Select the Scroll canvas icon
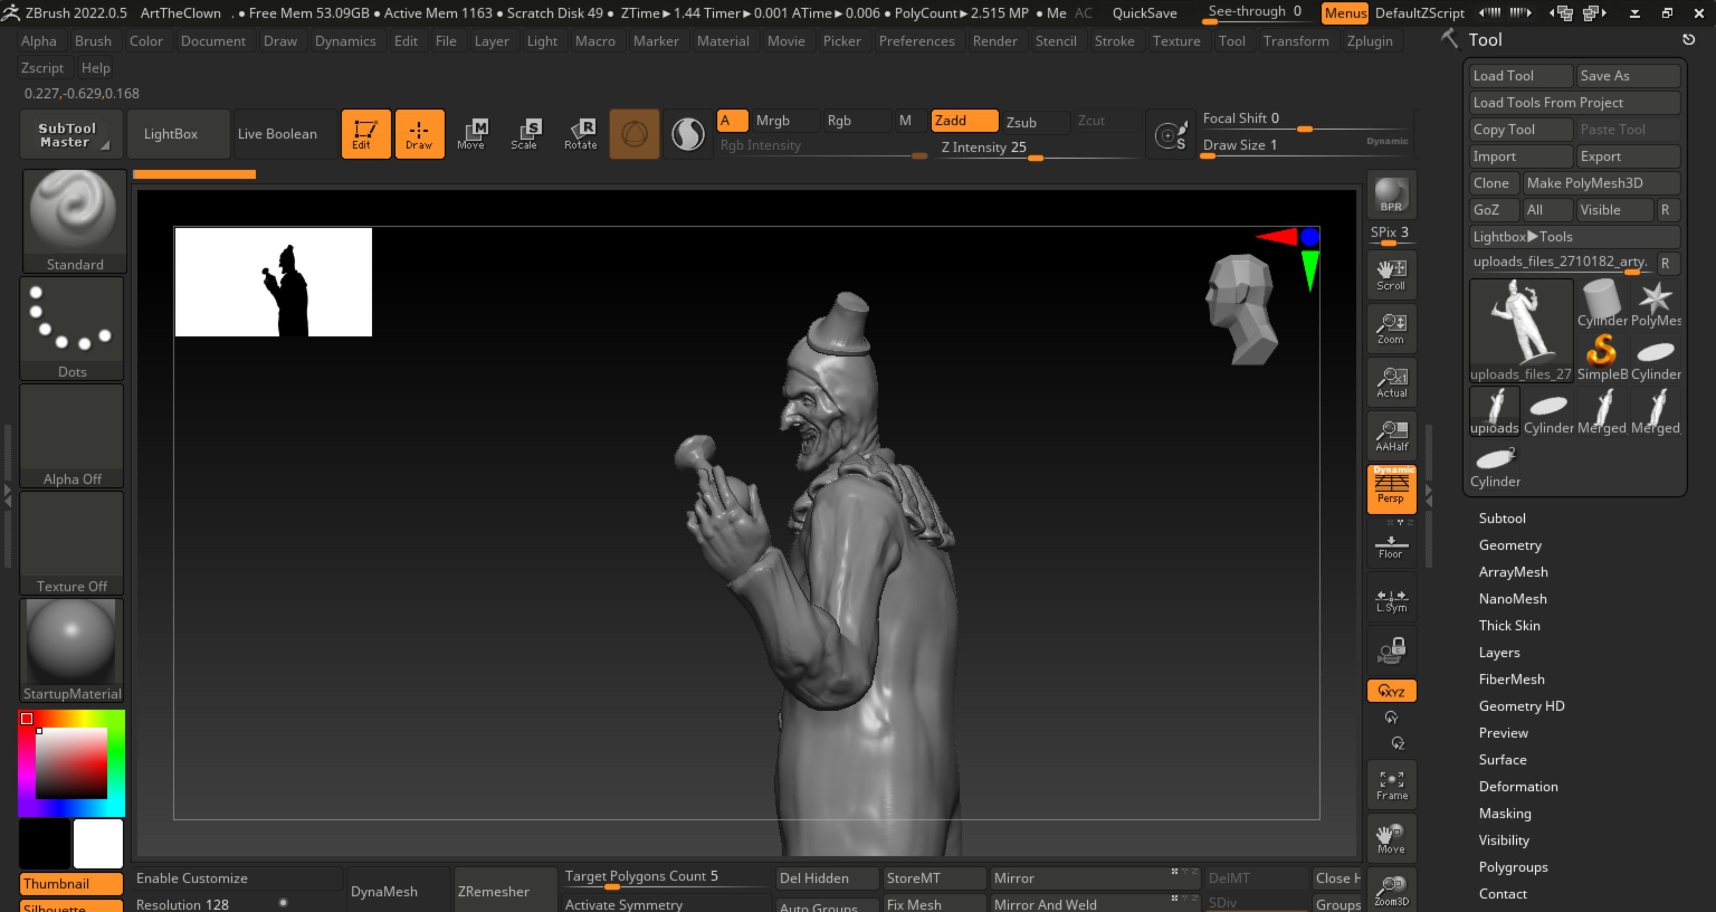1716x912 pixels. click(1391, 275)
